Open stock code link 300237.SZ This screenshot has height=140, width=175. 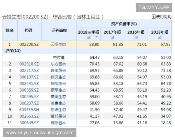click(x=29, y=103)
